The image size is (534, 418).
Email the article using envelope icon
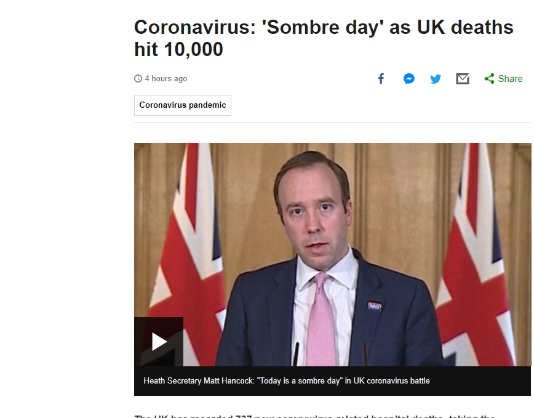[x=463, y=79]
